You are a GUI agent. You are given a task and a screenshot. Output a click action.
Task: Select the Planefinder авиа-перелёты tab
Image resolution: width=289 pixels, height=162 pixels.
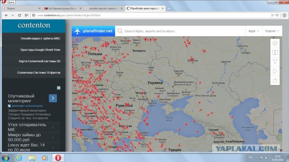coord(145,9)
